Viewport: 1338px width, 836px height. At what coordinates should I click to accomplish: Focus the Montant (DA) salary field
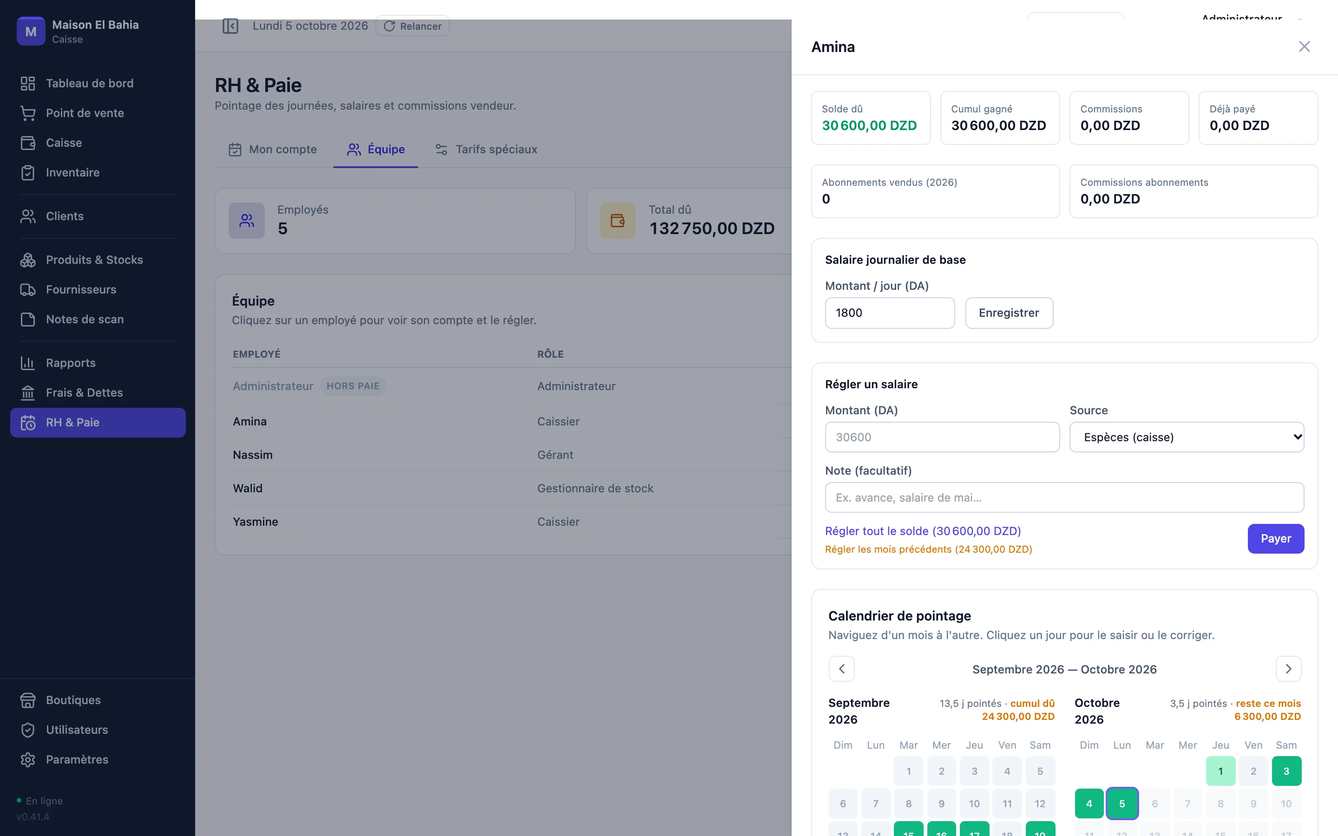pos(942,438)
